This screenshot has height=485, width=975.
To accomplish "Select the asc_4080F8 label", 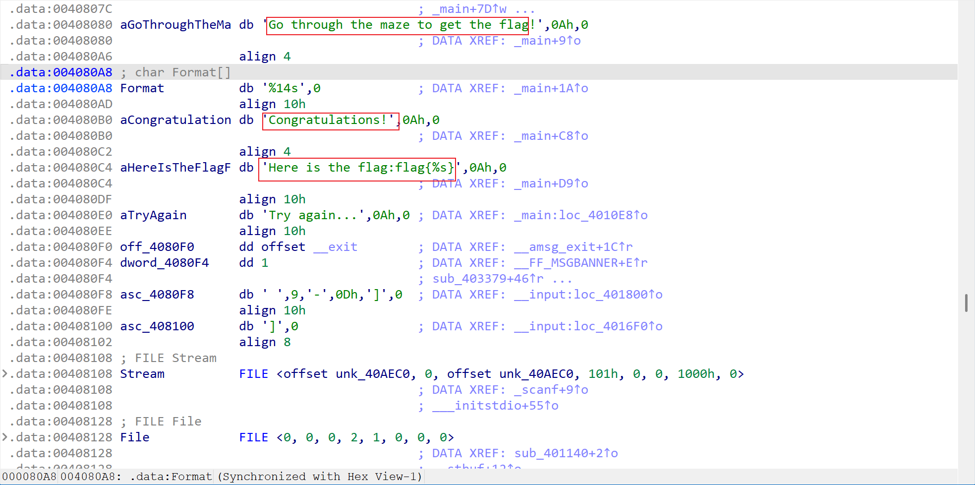I will click(157, 295).
